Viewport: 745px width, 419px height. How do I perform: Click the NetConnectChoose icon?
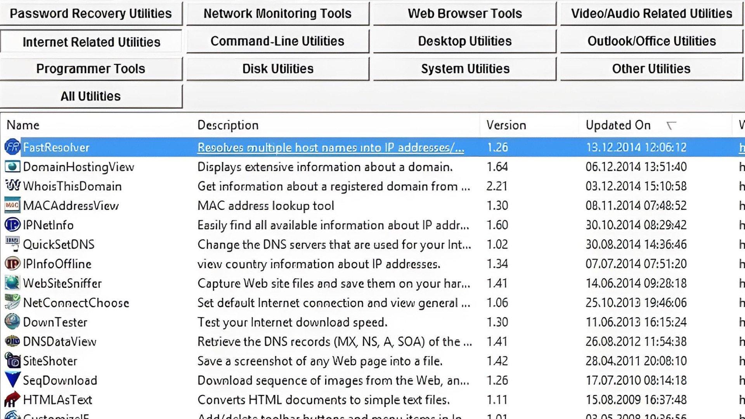(x=12, y=302)
